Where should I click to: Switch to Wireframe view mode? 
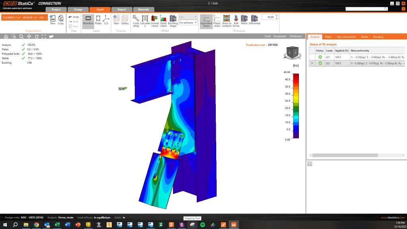(x=296, y=36)
